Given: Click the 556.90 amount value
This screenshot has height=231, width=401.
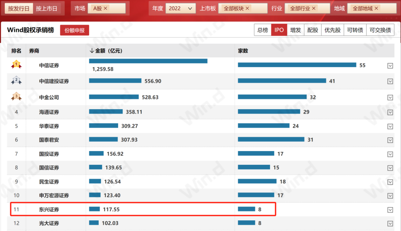Looking at the screenshot, I should coord(153,81).
